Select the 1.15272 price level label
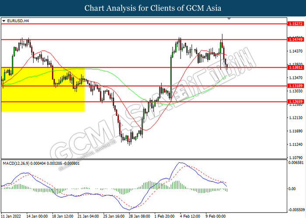 296,24
